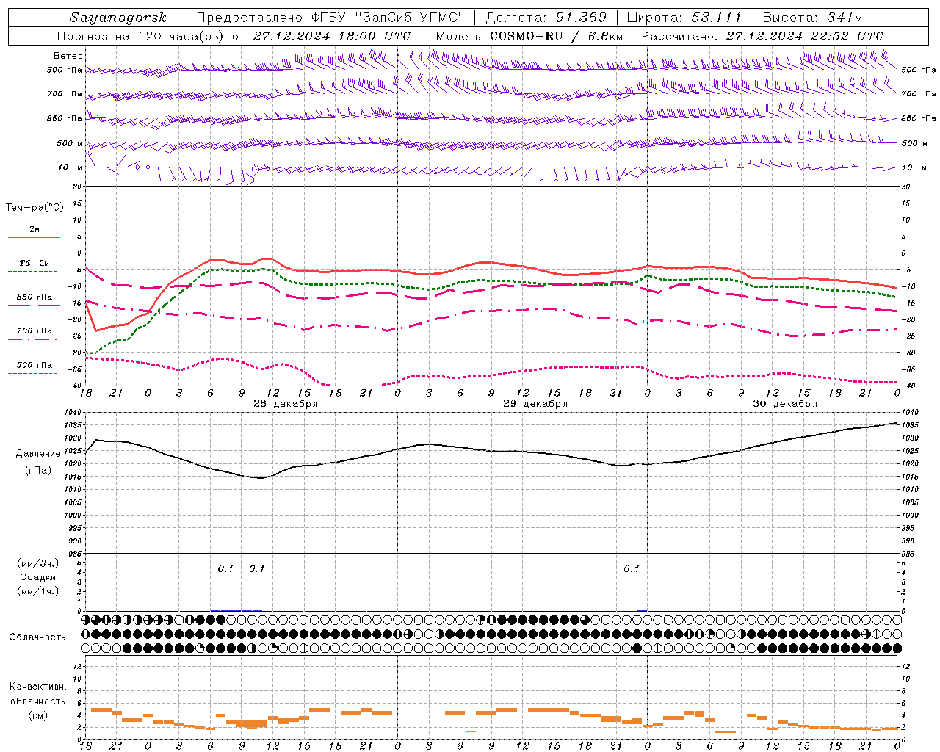The image size is (940, 752).
Task: Click the 500 гПа temperature legend entry
Action: tap(35, 365)
